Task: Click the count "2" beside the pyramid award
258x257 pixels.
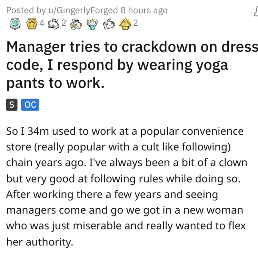Action: pyautogui.click(x=135, y=24)
